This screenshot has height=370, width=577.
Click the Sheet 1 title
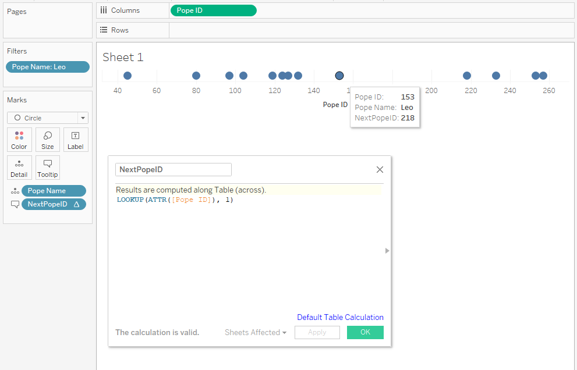pos(123,57)
